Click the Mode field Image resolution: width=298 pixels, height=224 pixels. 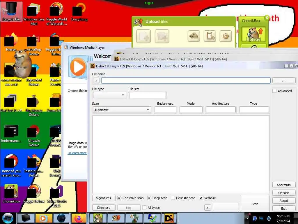coord(191,110)
